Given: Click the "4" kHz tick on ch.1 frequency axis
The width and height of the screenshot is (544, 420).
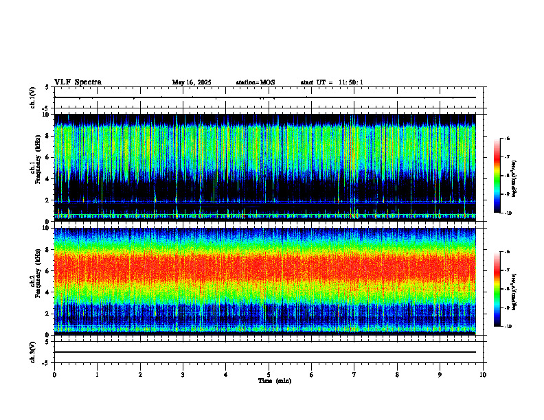Looking at the screenshot, I should pos(48,179).
